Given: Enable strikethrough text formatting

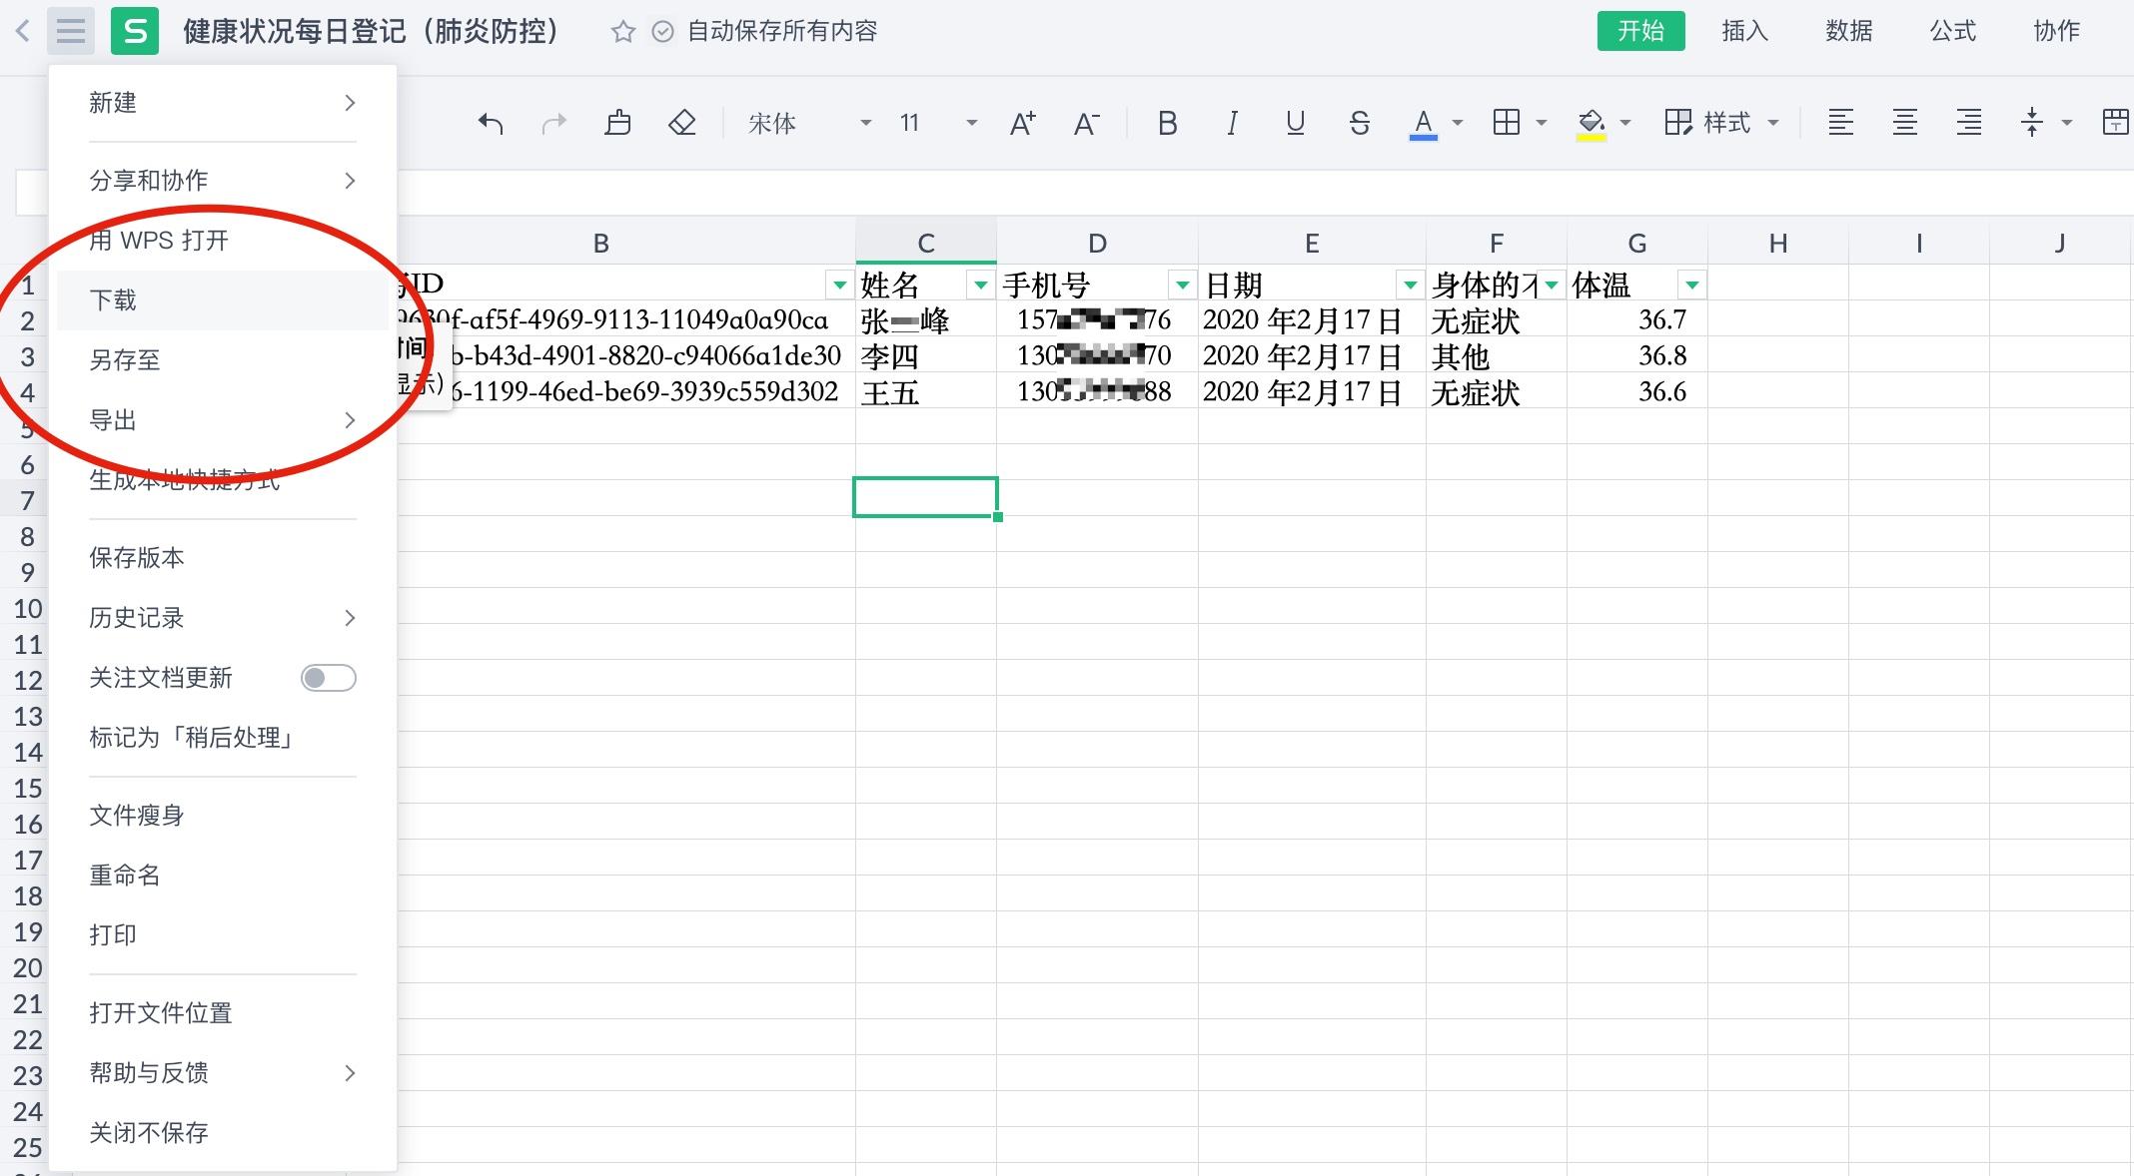Looking at the screenshot, I should (1356, 120).
